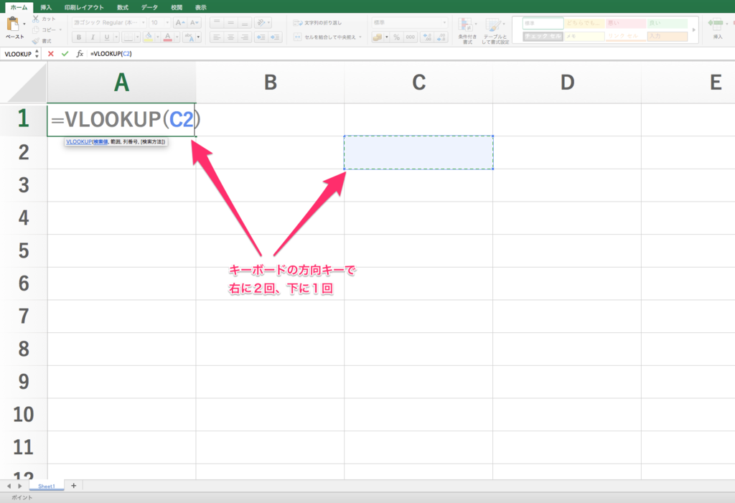This screenshot has height=503, width=735.
Task: Open the 数式 ribbon tab
Action: 123,7
